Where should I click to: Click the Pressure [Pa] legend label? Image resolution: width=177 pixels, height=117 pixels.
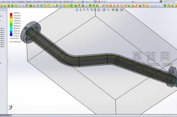click(14, 38)
